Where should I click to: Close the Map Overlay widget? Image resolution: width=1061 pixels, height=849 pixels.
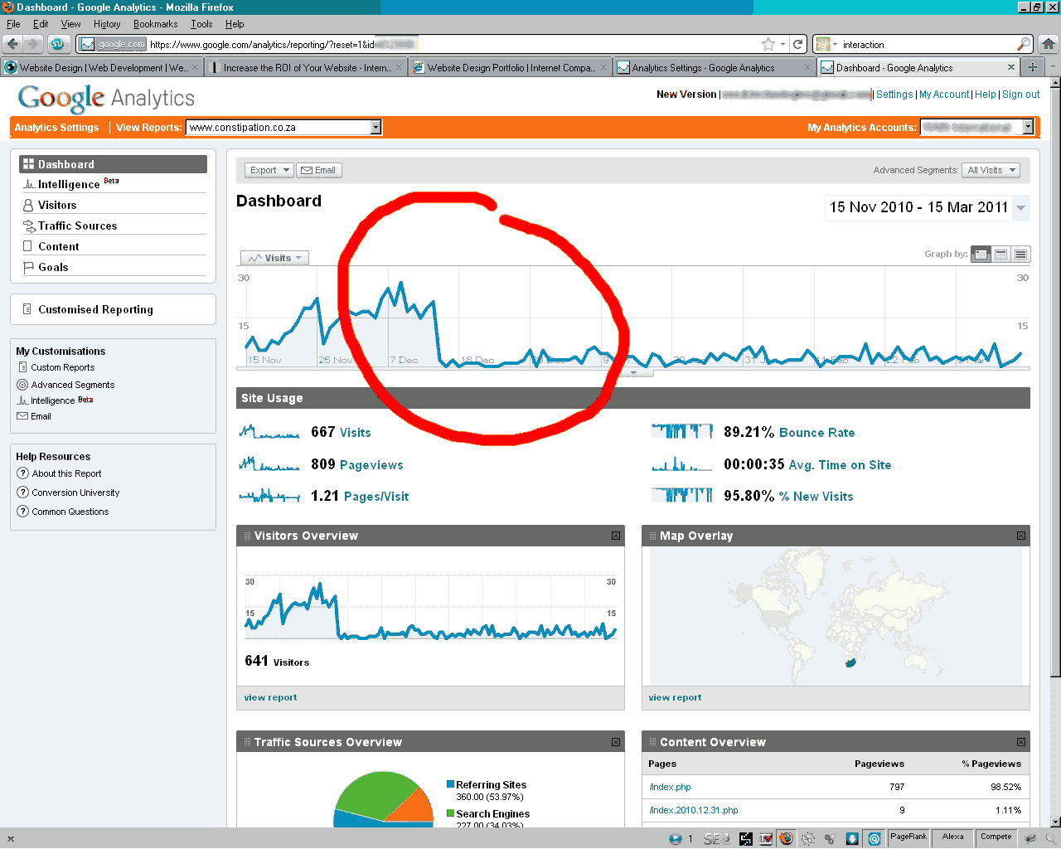pos(1020,536)
